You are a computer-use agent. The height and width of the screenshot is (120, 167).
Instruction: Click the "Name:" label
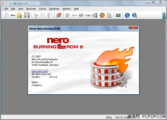[35, 82]
